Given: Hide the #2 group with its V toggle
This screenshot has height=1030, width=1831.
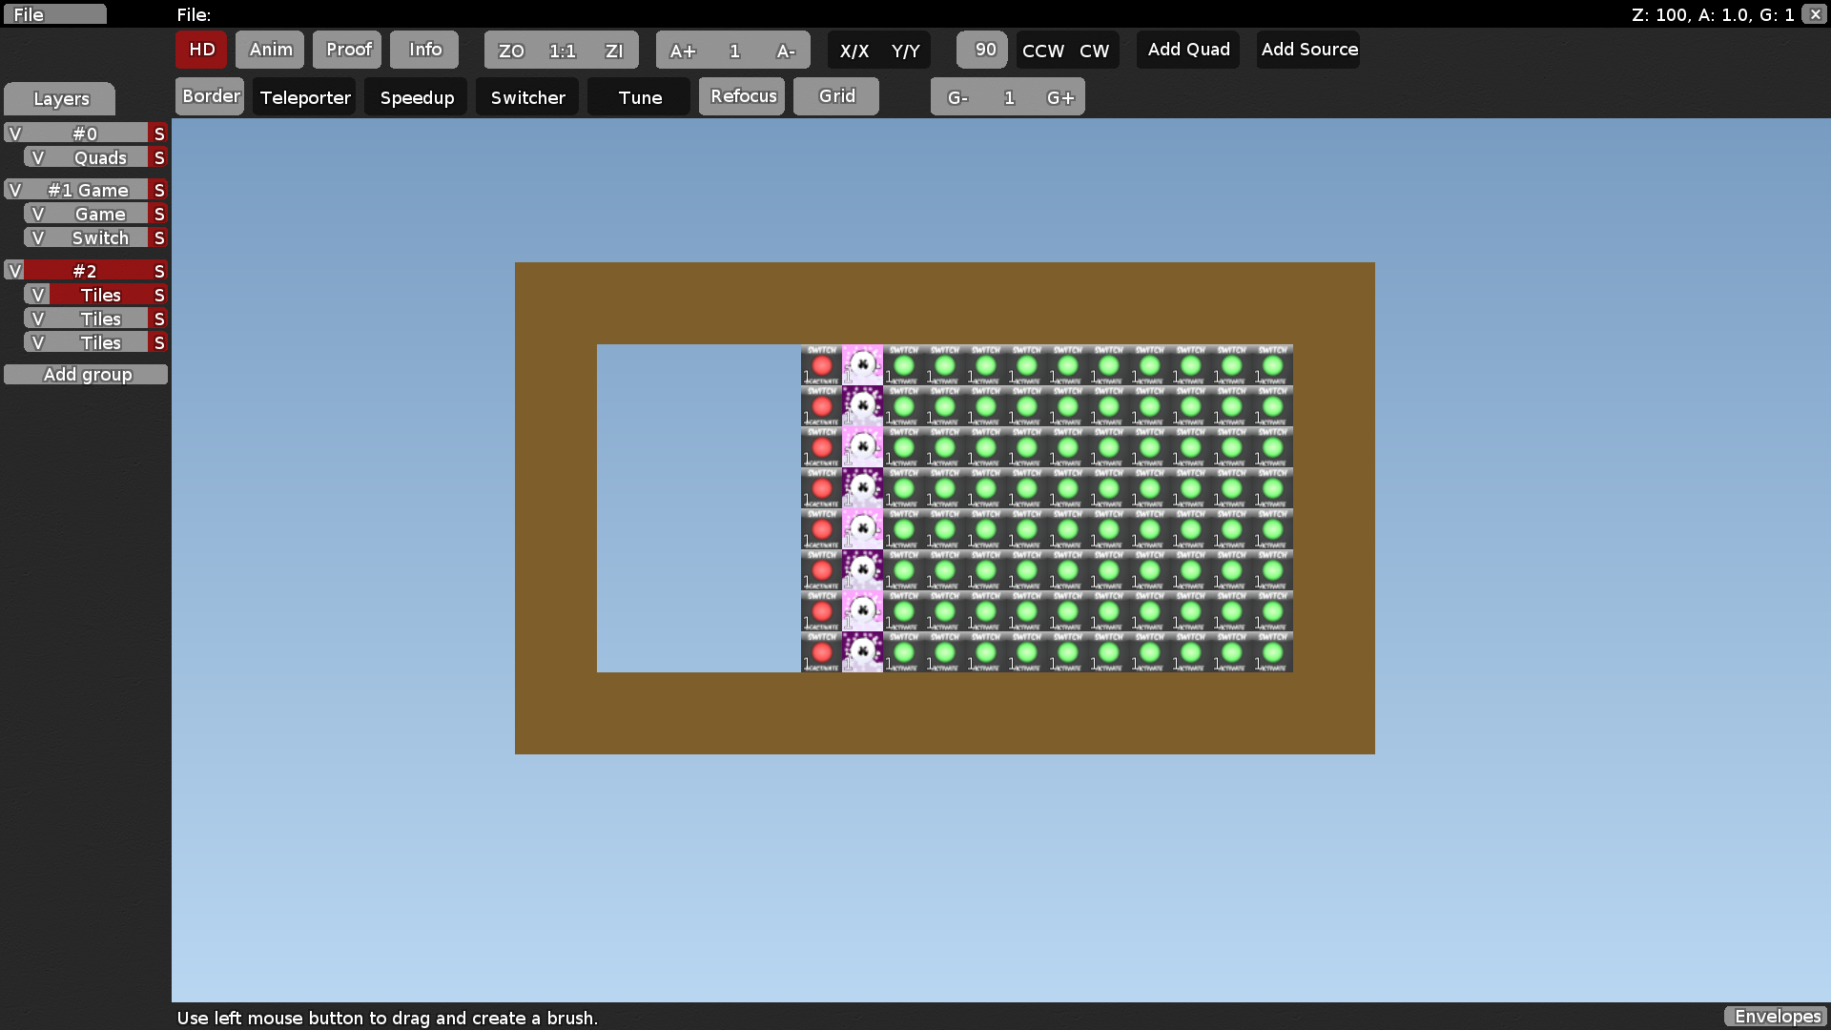Looking at the screenshot, I should (13, 271).
